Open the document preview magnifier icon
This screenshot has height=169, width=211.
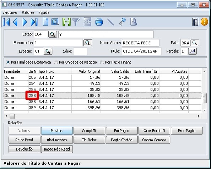(134, 22)
